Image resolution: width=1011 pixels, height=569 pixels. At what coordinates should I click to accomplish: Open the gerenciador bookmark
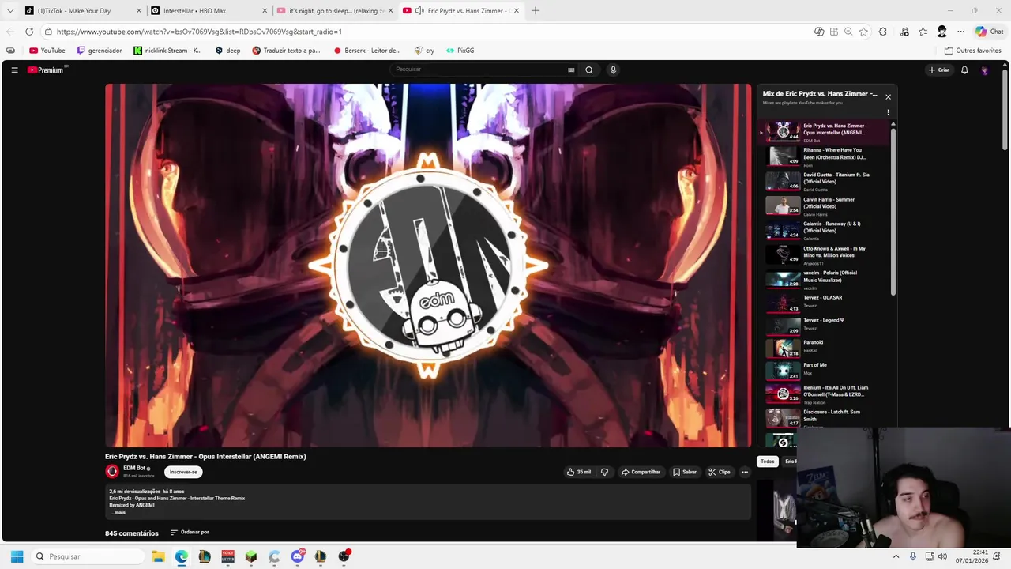pos(100,51)
